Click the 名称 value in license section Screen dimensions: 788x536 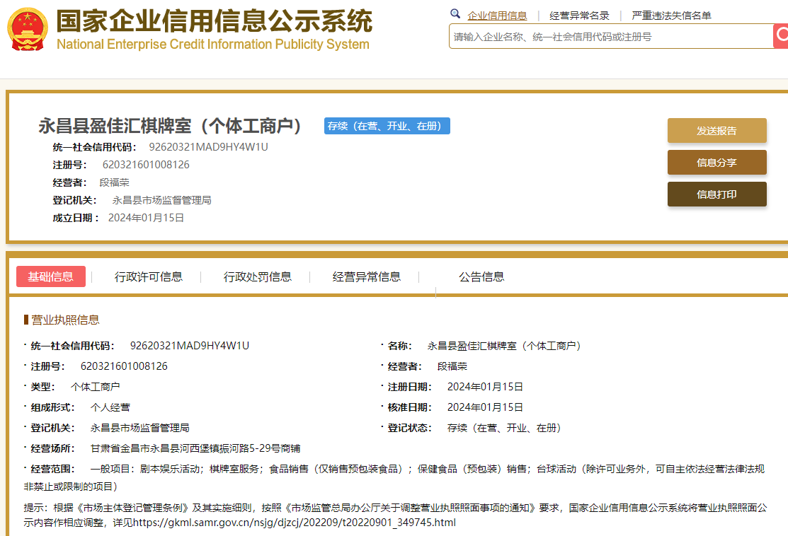tap(504, 346)
